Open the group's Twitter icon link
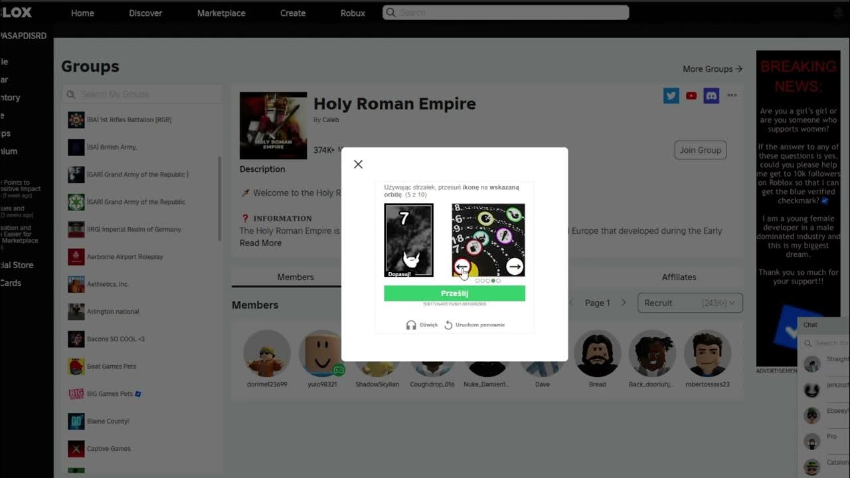 point(671,96)
